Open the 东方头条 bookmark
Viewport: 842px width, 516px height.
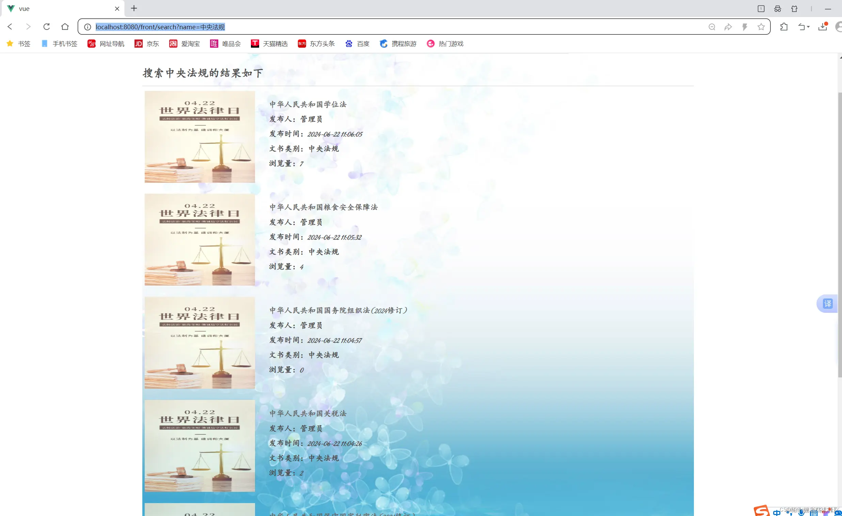point(316,44)
